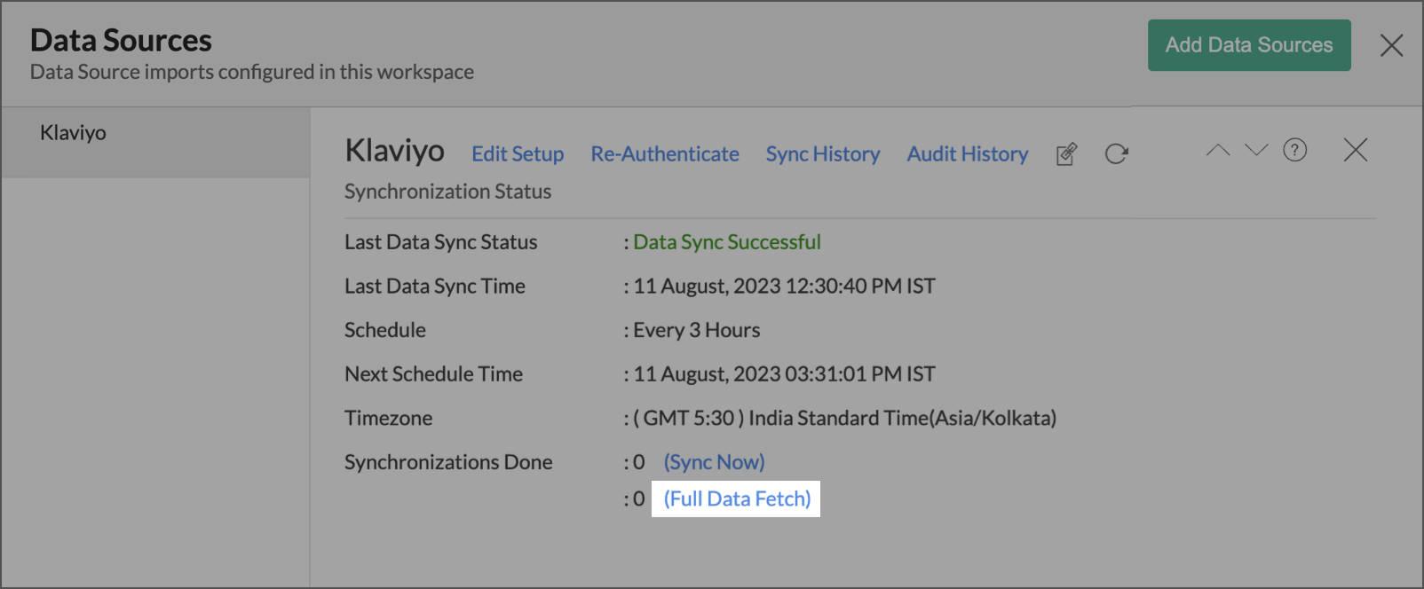Start a Full Data Fetch
Screen dimensions: 1424x589
(737, 499)
